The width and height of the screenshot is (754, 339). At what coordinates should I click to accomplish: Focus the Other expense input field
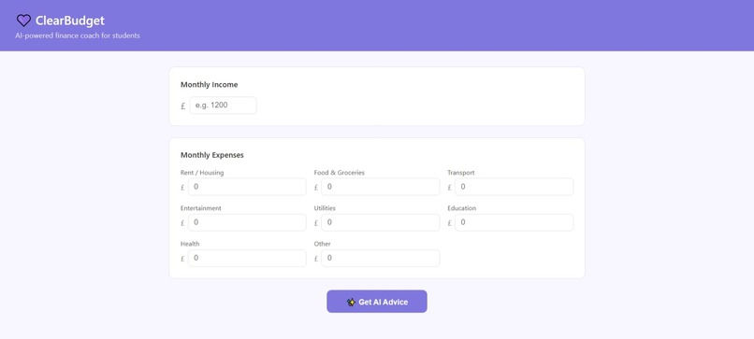click(x=381, y=258)
